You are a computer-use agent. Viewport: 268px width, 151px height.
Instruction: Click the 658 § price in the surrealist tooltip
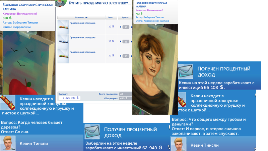[7, 18]
